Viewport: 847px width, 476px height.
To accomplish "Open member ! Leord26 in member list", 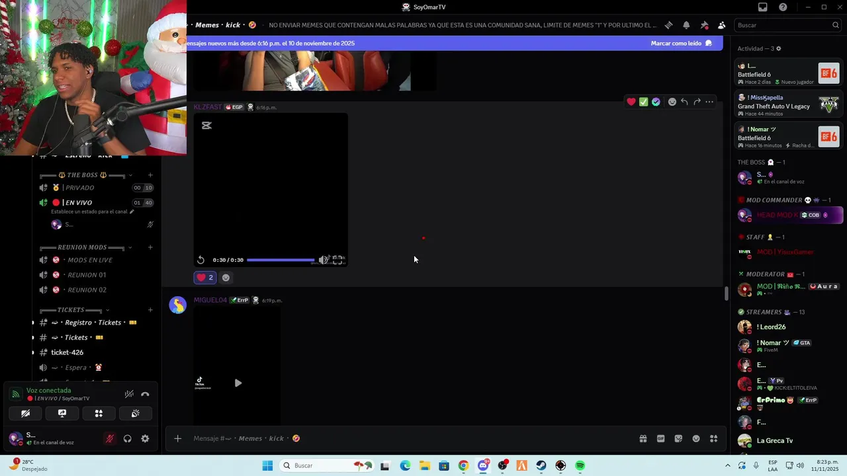I will click(x=789, y=327).
